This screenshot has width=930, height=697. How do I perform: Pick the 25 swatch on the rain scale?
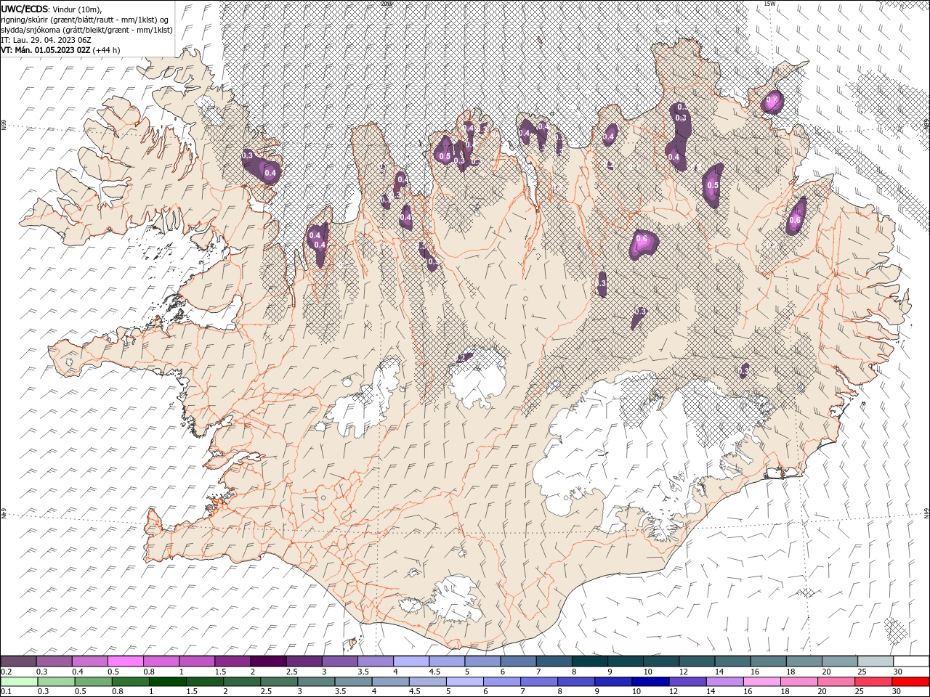(874, 682)
